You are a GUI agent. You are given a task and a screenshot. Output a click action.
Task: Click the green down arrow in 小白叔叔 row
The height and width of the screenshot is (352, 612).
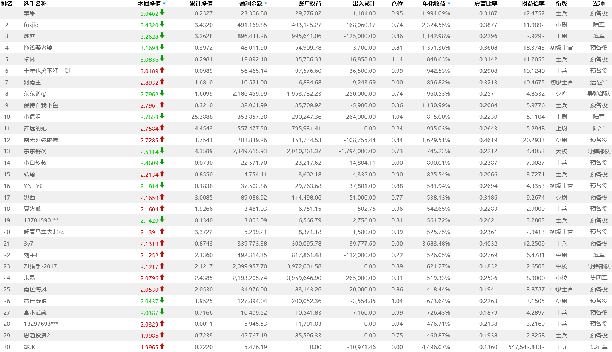pos(162,162)
